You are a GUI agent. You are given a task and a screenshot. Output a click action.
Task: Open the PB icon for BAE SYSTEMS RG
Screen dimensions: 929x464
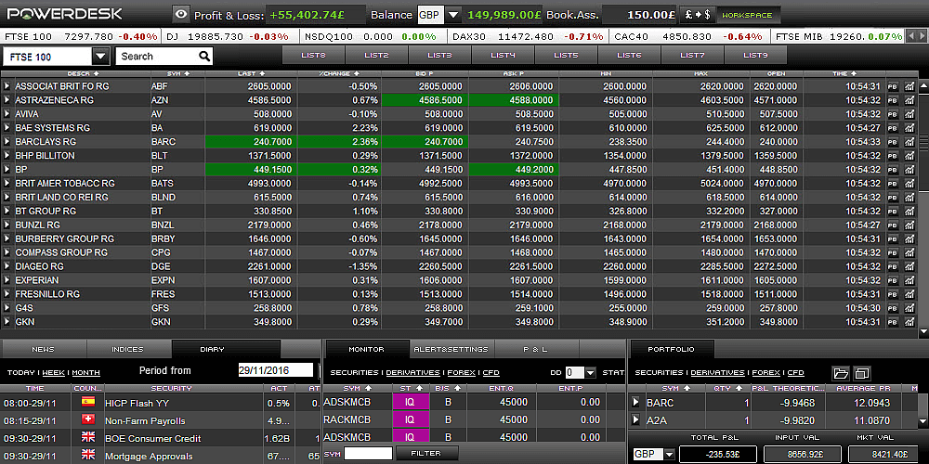click(x=893, y=128)
